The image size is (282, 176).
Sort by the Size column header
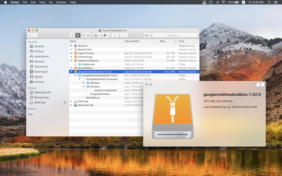(x=168, y=41)
